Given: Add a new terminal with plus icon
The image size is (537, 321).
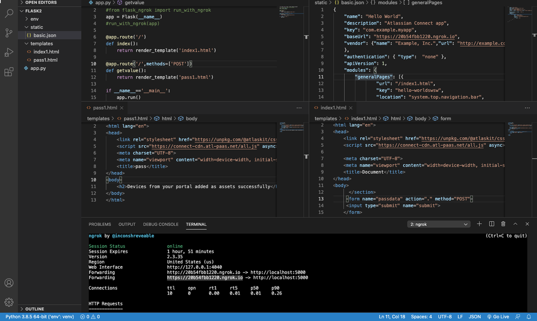Looking at the screenshot, I should point(479,224).
